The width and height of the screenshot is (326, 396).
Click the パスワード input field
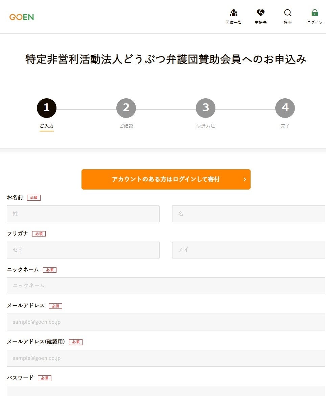(166, 391)
